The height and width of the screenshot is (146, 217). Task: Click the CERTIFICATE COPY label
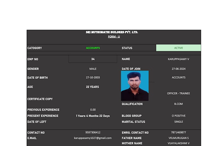(40, 99)
